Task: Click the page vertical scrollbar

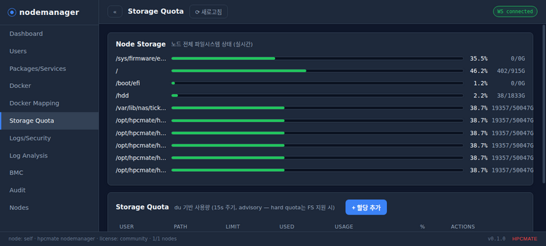Action: pos(544,104)
